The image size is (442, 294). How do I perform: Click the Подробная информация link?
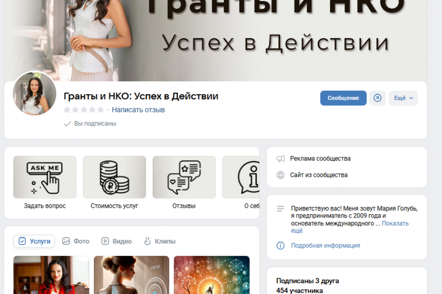point(325,245)
